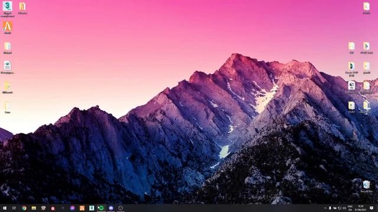Open File Explorer from the taskbar

[x=34, y=208]
